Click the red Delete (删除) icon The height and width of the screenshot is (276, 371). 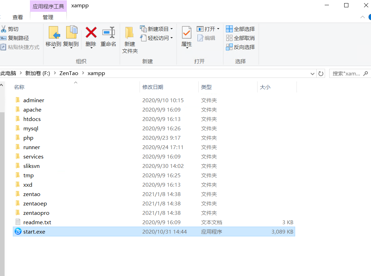pos(91,33)
